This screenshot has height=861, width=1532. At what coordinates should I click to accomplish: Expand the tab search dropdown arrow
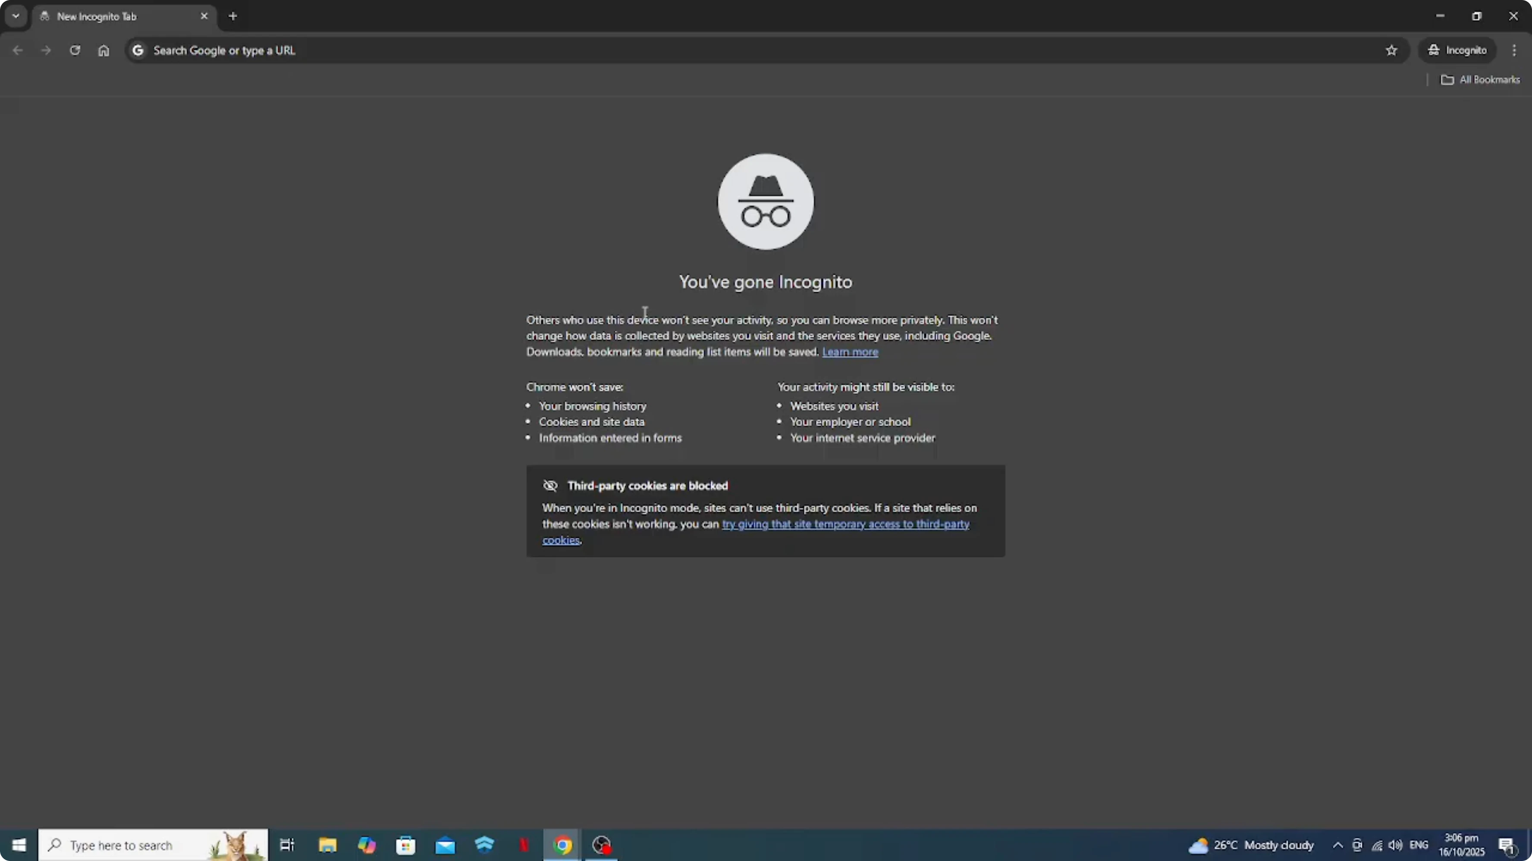(x=16, y=17)
